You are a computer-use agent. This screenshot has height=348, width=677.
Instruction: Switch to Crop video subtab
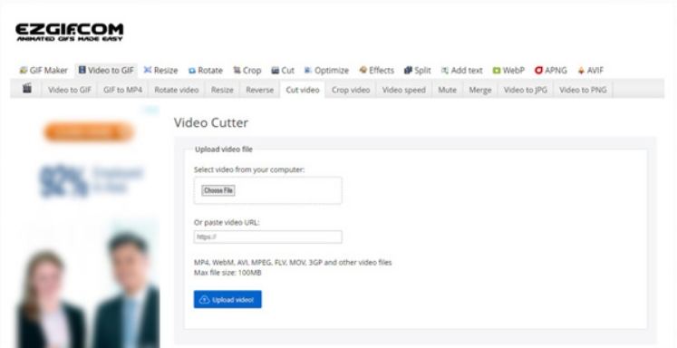pos(351,90)
